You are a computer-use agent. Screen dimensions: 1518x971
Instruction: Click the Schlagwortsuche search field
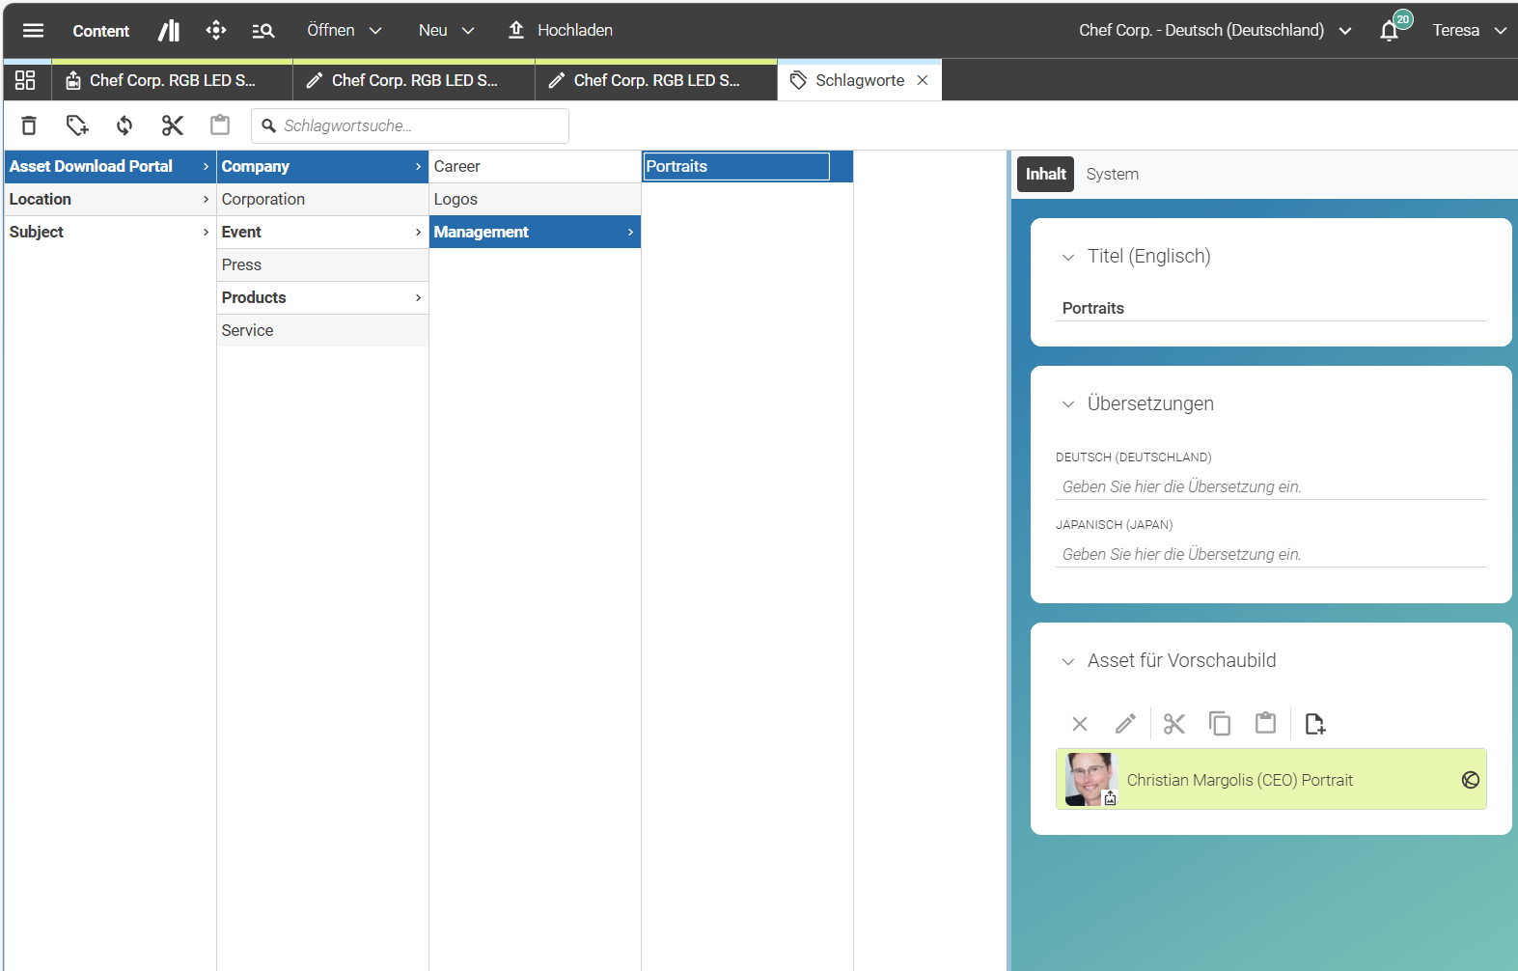410,125
